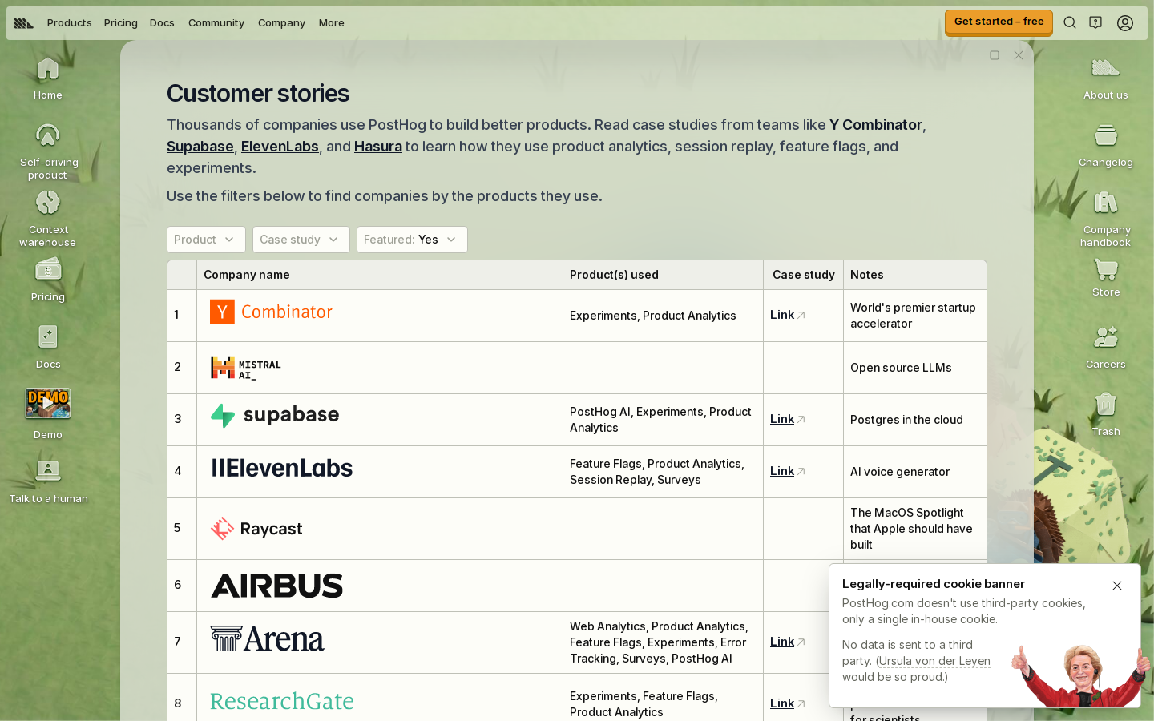This screenshot has width=1154, height=721.
Task: Open the Self-driving product desktop icon
Action: pyautogui.click(x=48, y=151)
